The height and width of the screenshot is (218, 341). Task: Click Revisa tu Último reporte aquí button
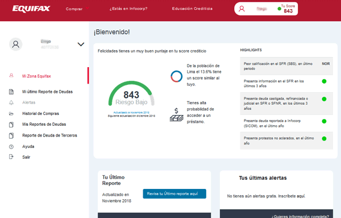tap(174, 194)
